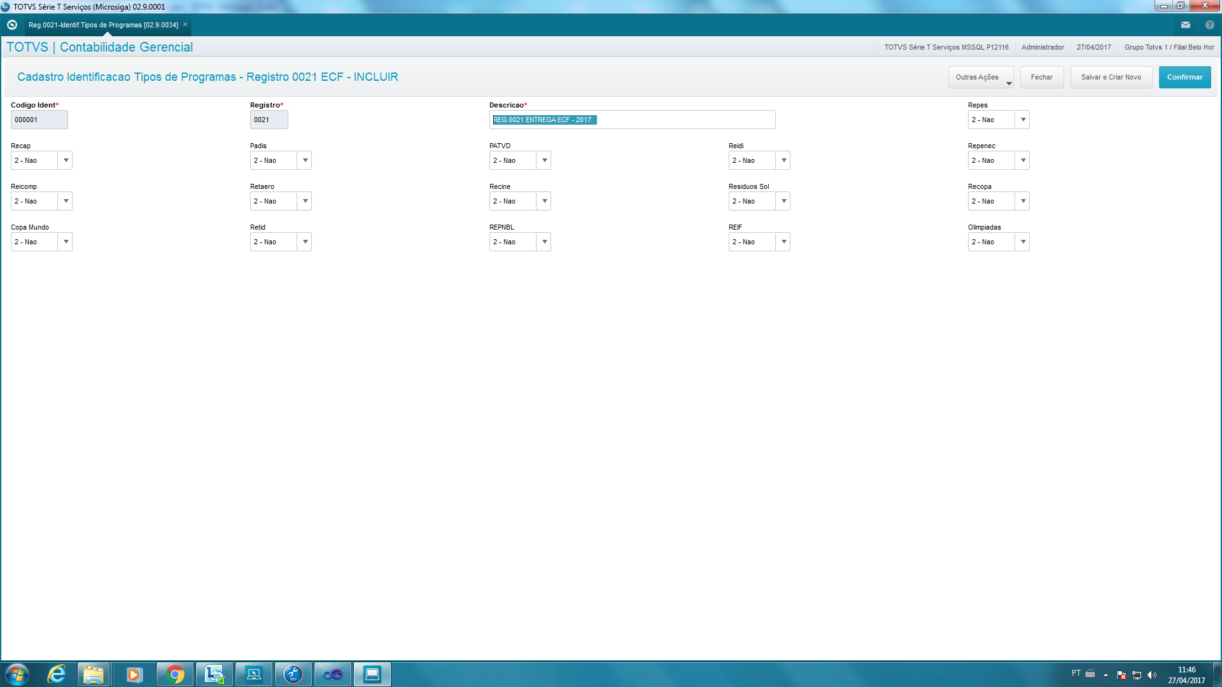Launch Internet Explorer from taskbar

coord(57,674)
